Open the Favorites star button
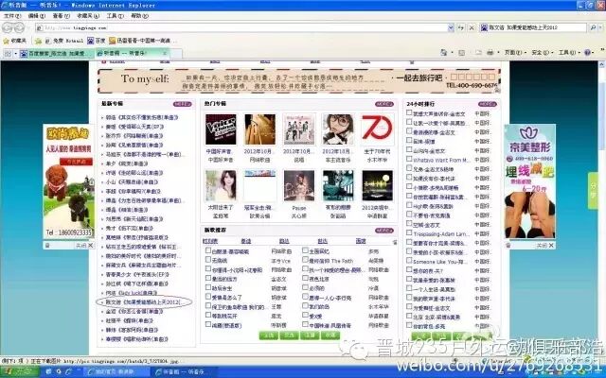606x378 pixels. click(x=15, y=41)
